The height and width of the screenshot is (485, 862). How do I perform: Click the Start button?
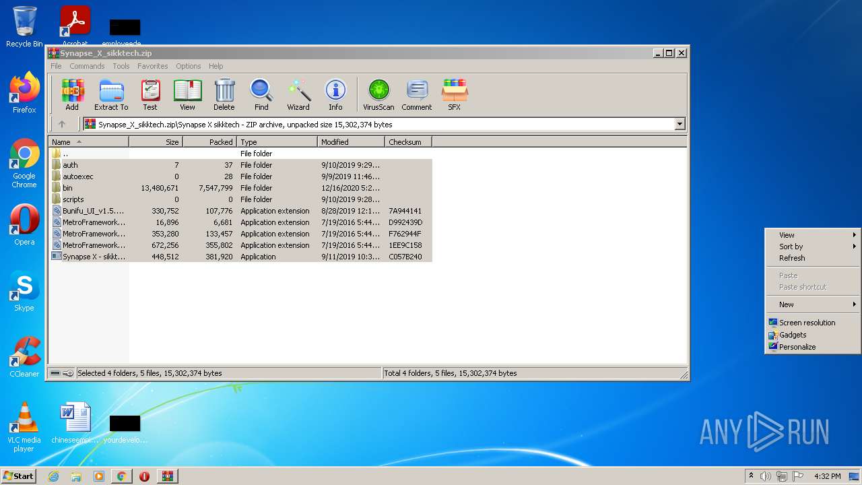(x=19, y=476)
